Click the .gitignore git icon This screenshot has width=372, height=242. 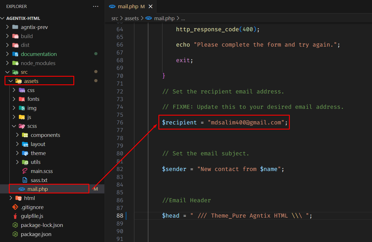point(15,207)
